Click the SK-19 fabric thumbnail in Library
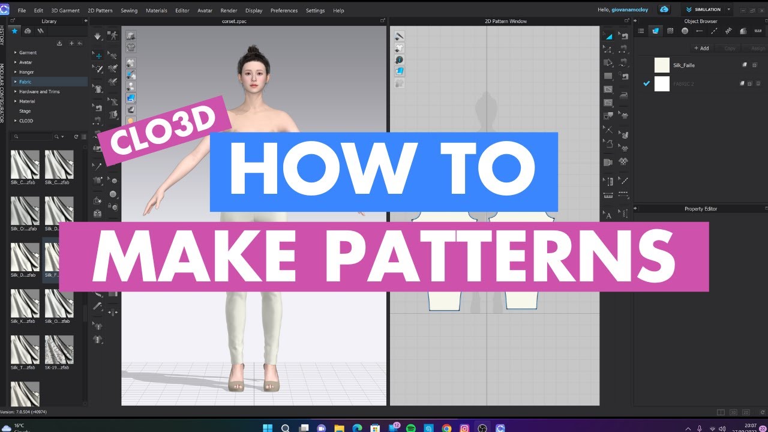The image size is (768, 432). [59, 350]
